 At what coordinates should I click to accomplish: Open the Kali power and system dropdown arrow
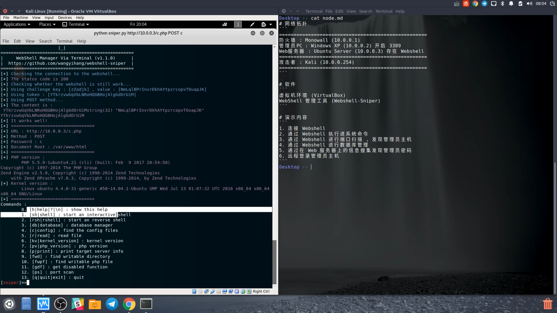271,24
